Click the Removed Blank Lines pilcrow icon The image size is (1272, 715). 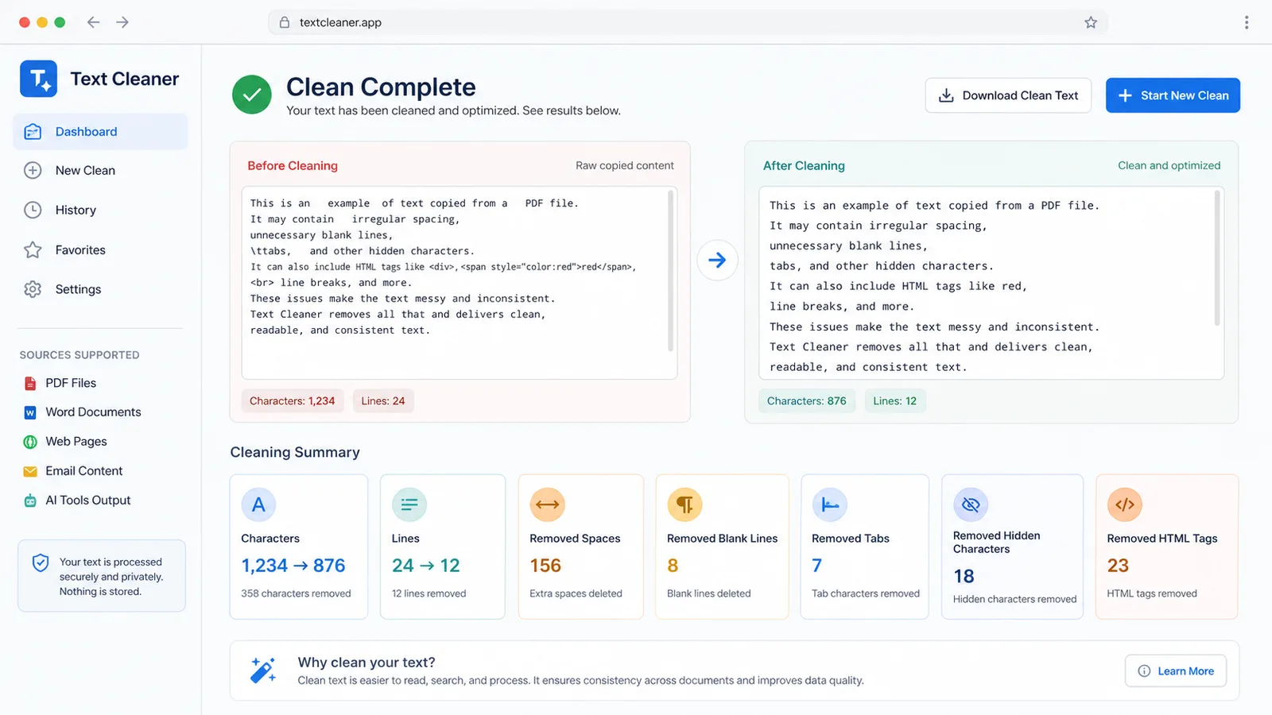[x=684, y=504]
